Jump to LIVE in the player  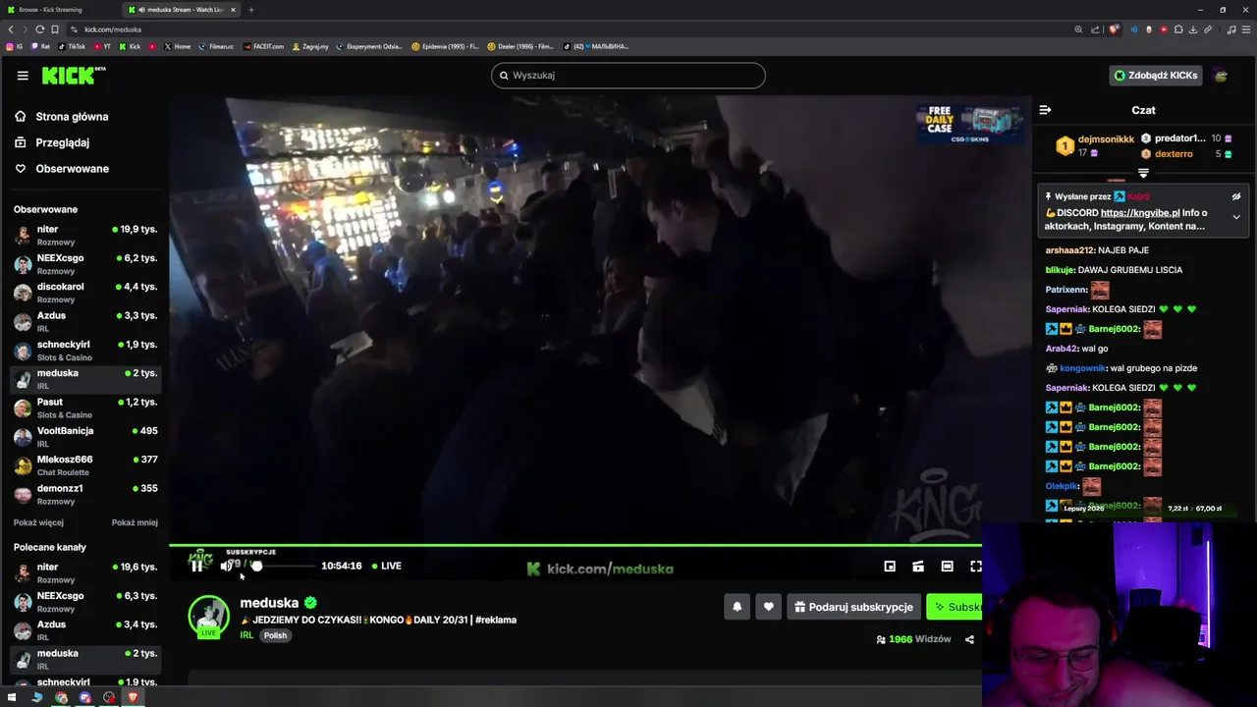tap(386, 566)
